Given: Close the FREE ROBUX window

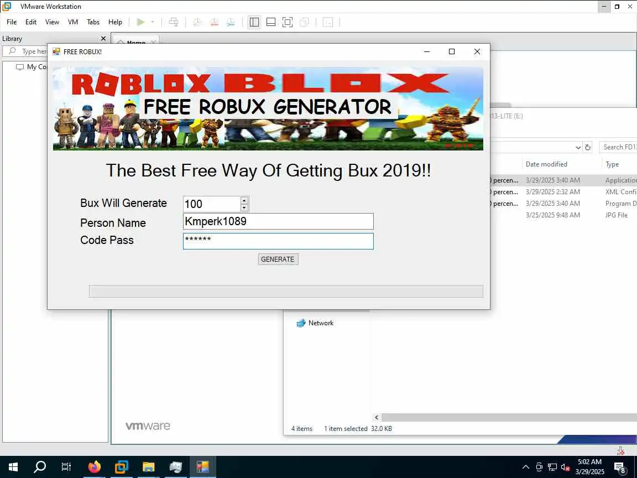Looking at the screenshot, I should pos(477,51).
